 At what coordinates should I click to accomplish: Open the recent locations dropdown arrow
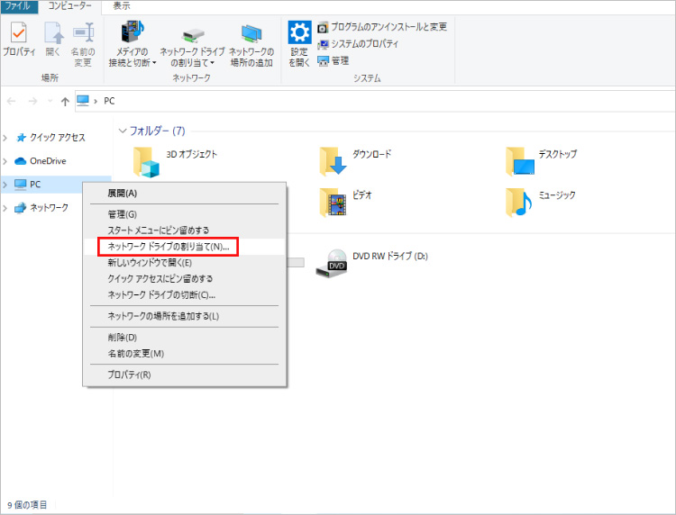click(50, 101)
